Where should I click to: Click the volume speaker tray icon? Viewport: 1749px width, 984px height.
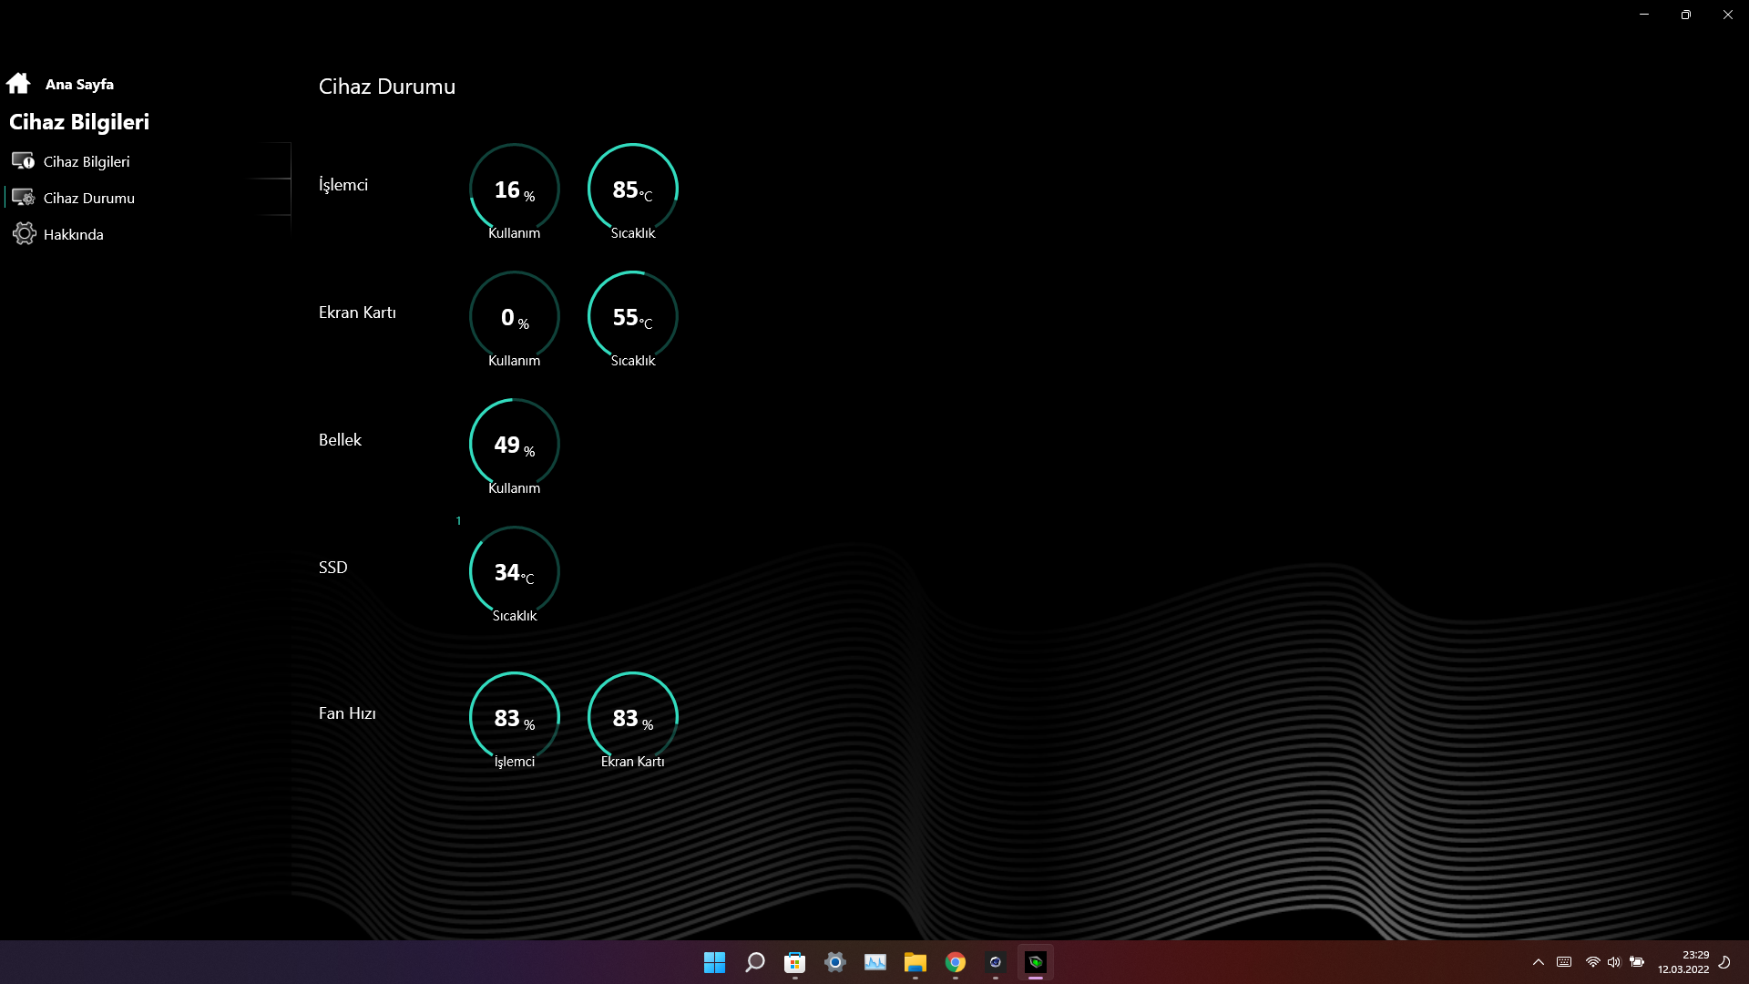tap(1613, 962)
